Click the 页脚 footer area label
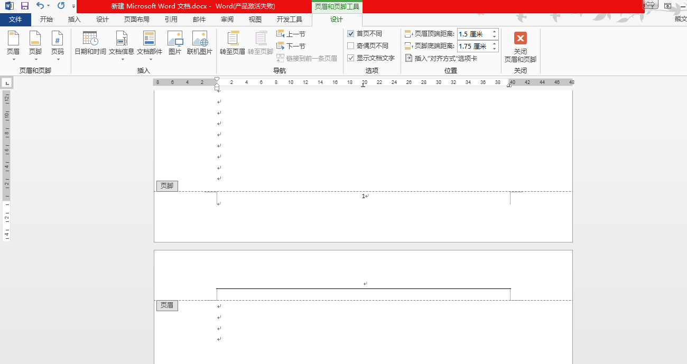 tap(167, 186)
